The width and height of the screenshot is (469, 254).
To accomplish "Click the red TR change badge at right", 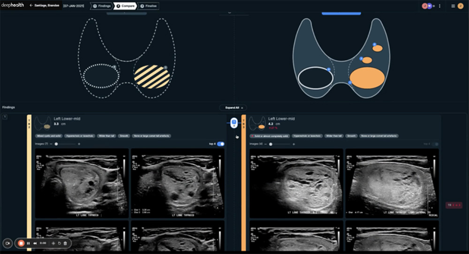I will (454, 205).
